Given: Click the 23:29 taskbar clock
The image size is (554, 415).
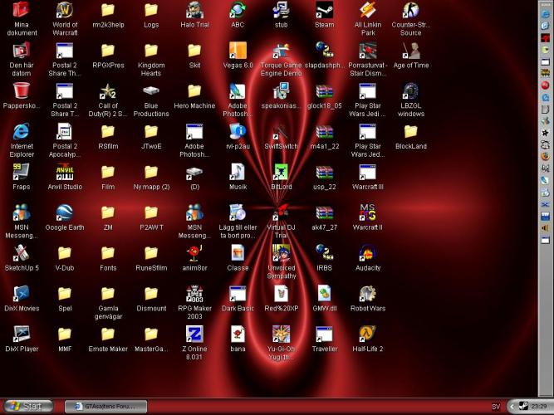Looking at the screenshot, I should click(539, 407).
